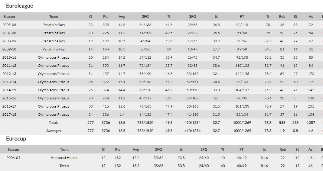Click the Season column header in Euroleague table
Screen dimensions: 323x171
coord(9,17)
